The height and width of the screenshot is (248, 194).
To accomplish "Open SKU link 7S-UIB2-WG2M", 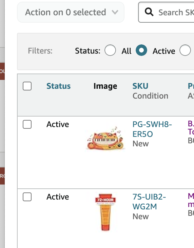I will (x=149, y=202).
